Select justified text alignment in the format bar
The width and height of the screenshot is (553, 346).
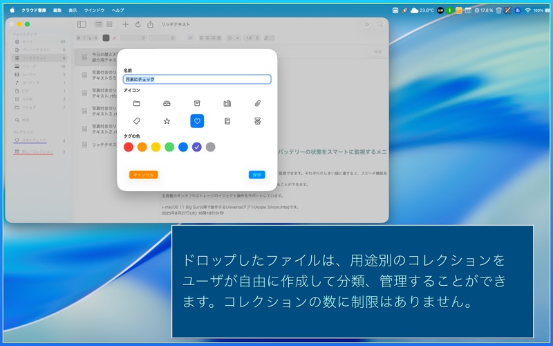click(218, 38)
